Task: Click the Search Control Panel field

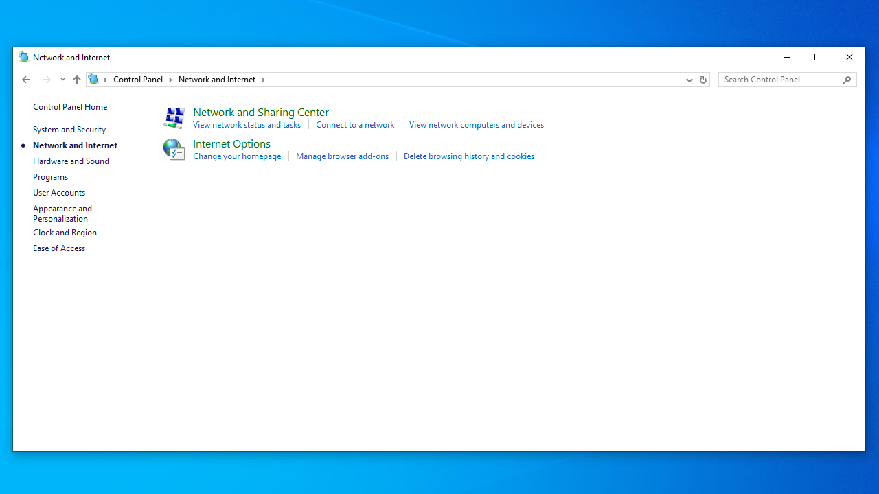Action: point(781,80)
